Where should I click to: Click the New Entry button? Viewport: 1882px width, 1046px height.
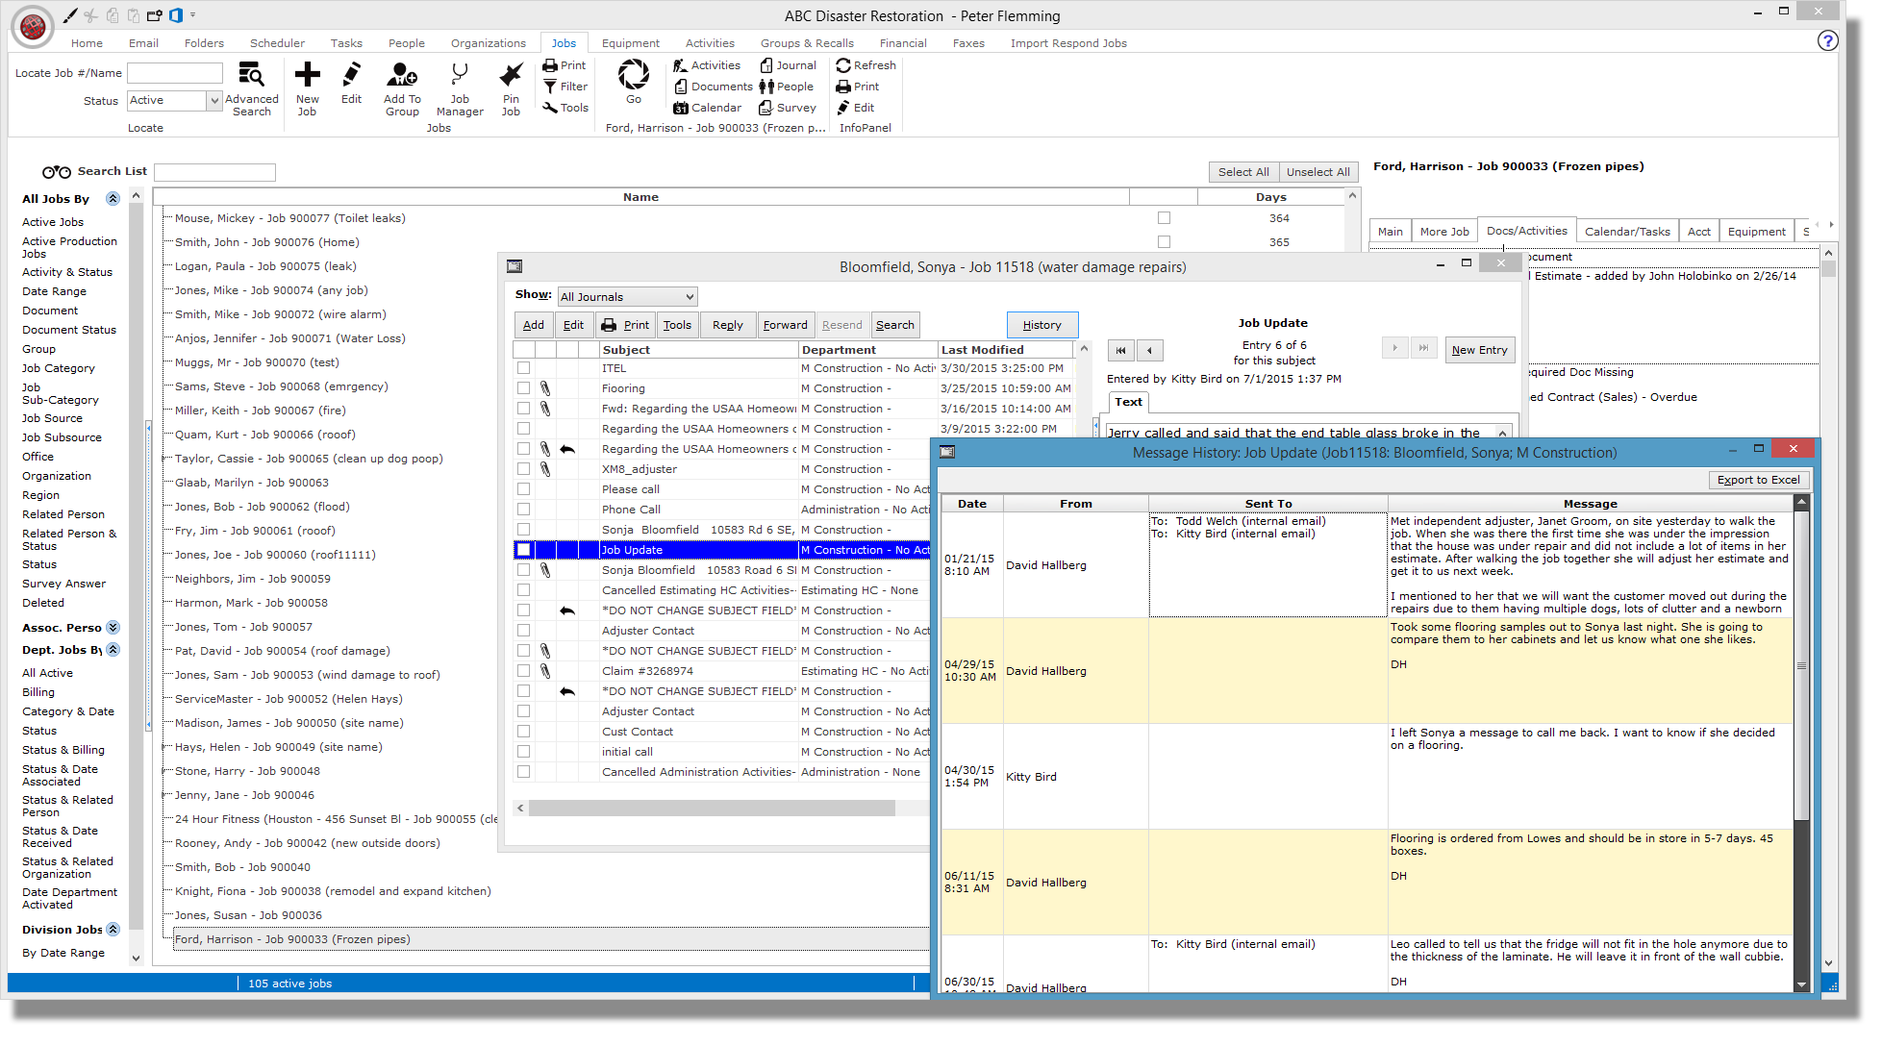1479,350
